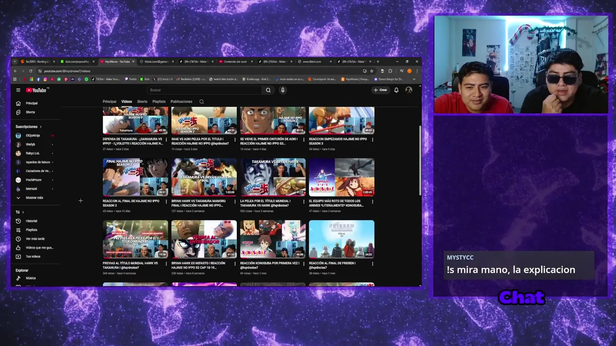
Task: Click the Crear button
Action: (x=380, y=90)
